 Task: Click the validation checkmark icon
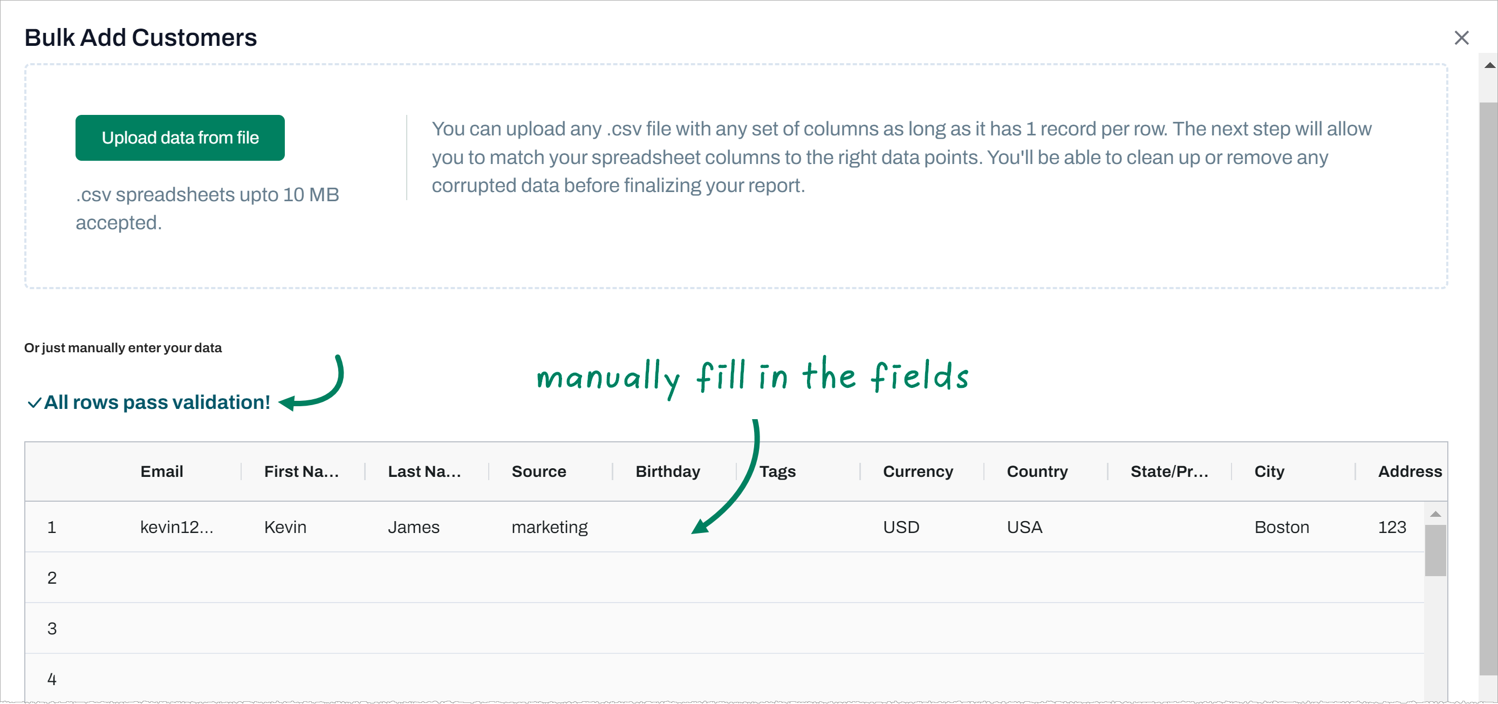pyautogui.click(x=35, y=402)
